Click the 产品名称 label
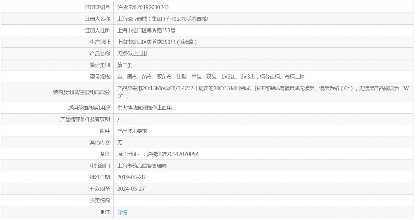The image size is (416, 220). (100, 54)
